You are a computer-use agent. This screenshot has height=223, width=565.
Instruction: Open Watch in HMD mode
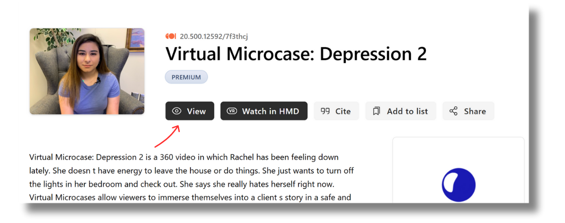point(264,111)
